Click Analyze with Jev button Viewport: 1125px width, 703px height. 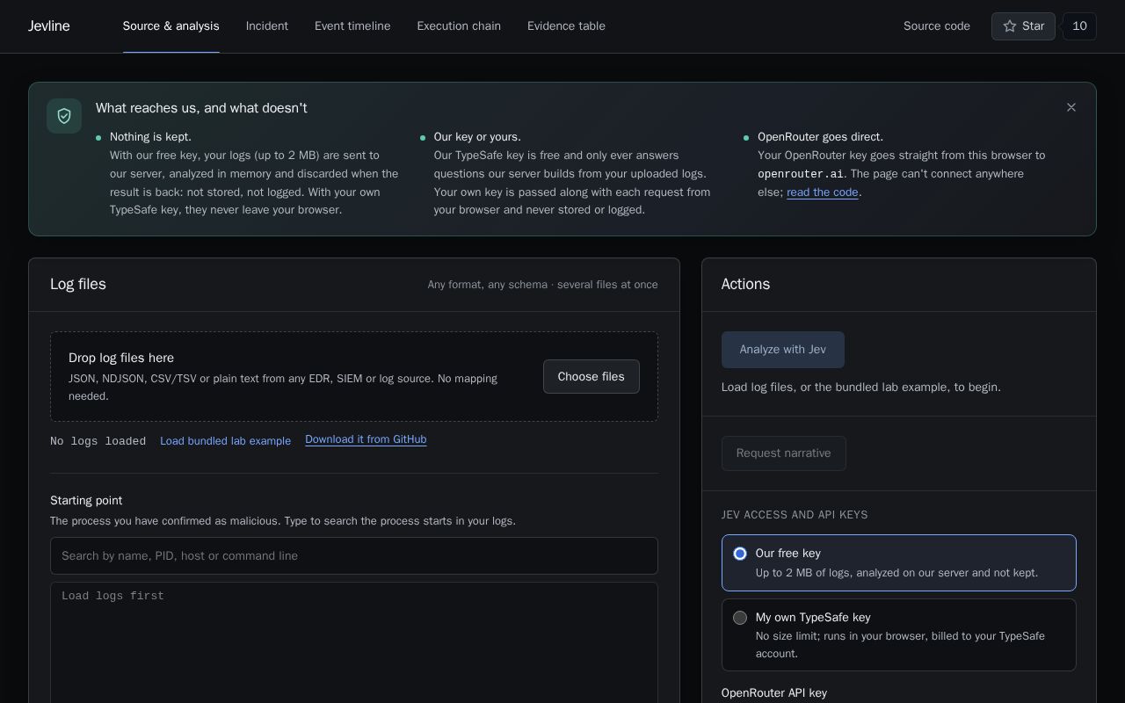(783, 350)
